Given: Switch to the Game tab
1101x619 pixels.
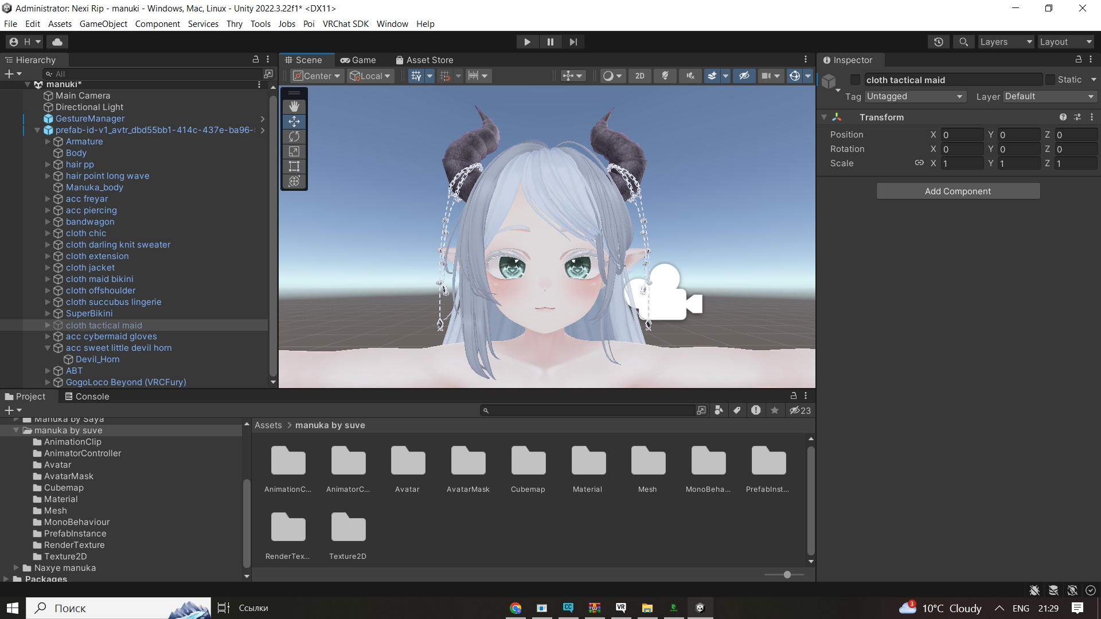Looking at the screenshot, I should pos(358,60).
